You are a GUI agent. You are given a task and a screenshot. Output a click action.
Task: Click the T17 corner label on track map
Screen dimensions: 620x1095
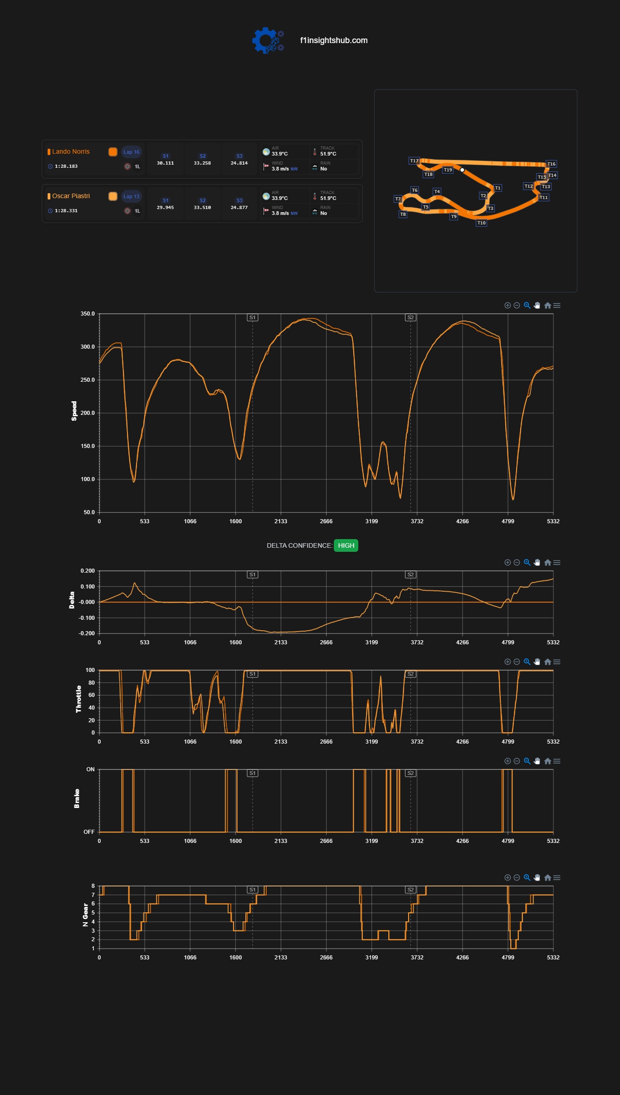pos(414,161)
